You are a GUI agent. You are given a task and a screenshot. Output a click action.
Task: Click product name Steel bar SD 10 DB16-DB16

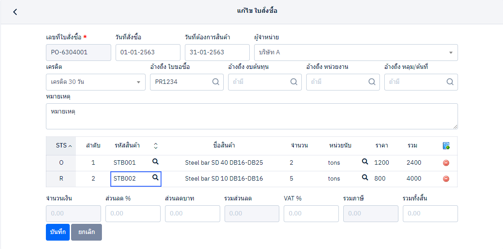224,178
